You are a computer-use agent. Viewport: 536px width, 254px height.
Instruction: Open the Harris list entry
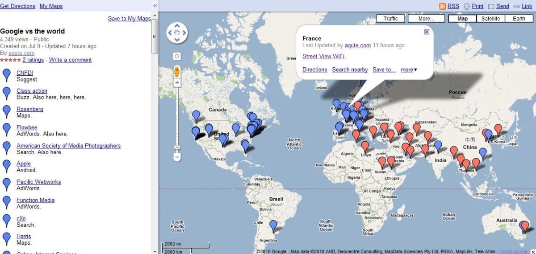24,237
